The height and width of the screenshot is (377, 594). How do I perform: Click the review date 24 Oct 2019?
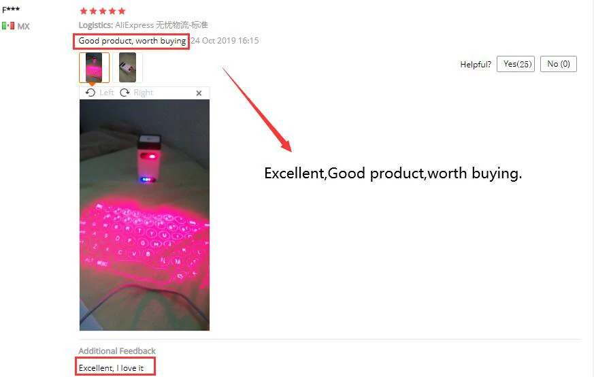225,41
